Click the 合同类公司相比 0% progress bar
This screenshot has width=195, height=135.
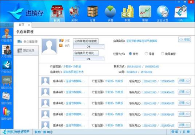point(88,59)
